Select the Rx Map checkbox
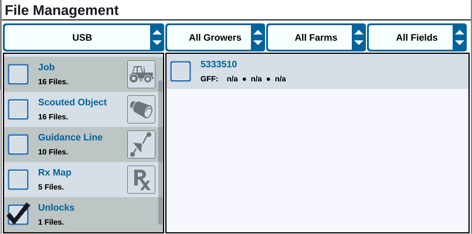Viewport: 472px width, 234px height. tap(19, 180)
